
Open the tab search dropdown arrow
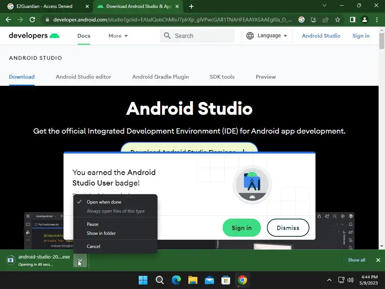pyautogui.click(x=324, y=5)
